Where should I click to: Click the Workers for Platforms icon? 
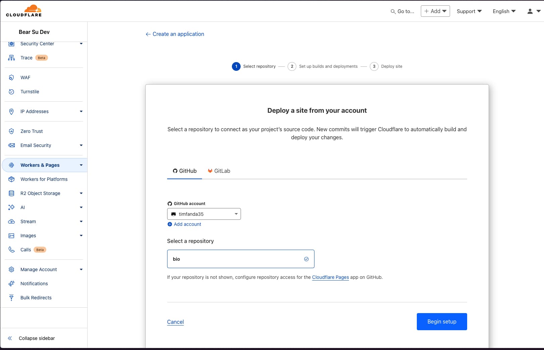tap(11, 179)
